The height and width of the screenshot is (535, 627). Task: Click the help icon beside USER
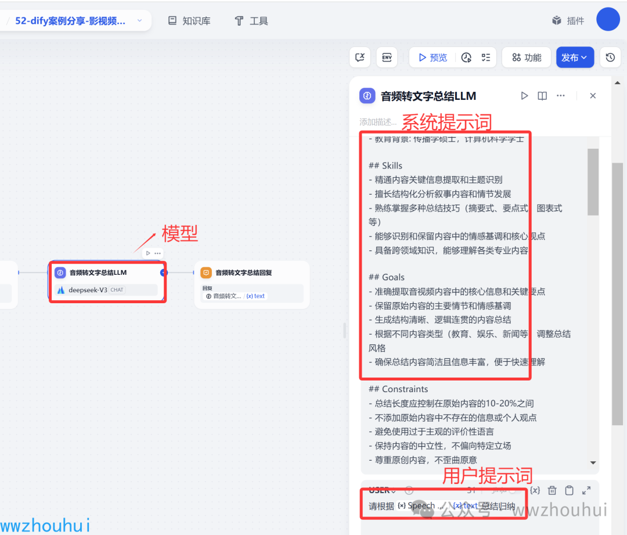pos(409,490)
